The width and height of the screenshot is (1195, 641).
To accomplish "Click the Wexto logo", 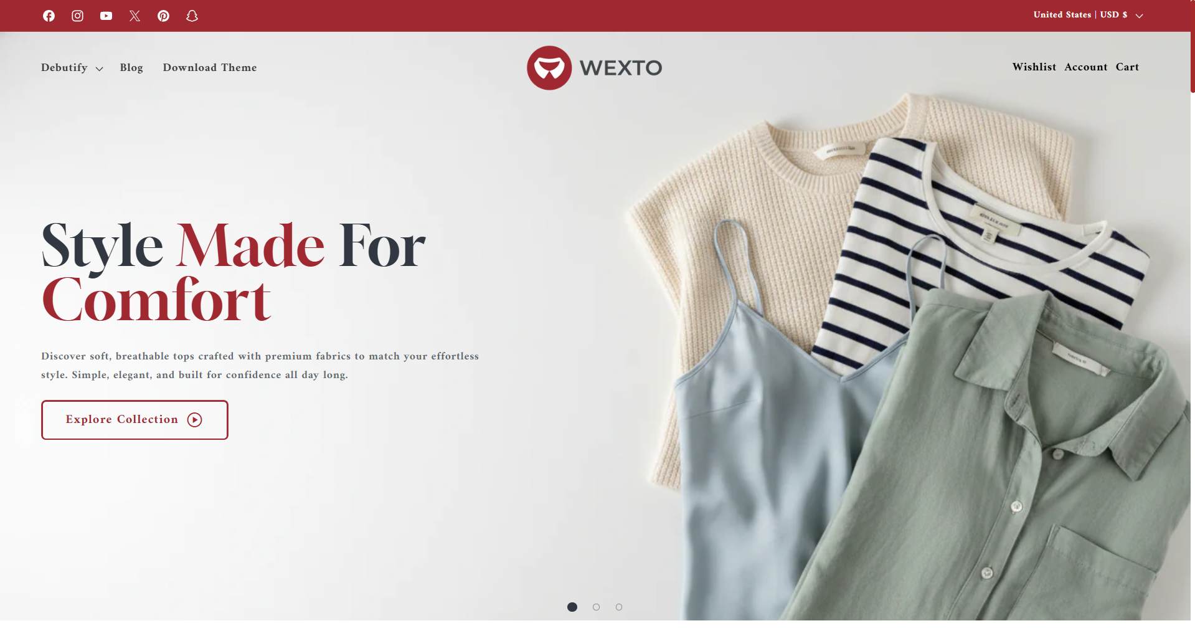I will [594, 67].
